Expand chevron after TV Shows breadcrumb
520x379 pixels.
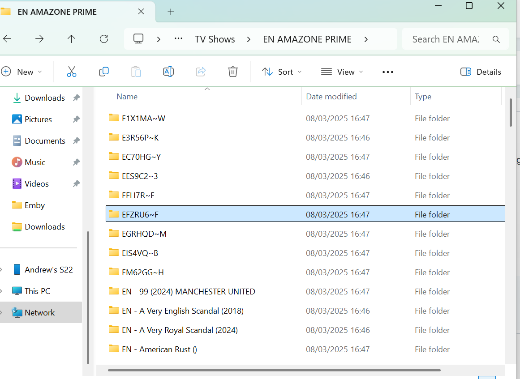click(249, 39)
